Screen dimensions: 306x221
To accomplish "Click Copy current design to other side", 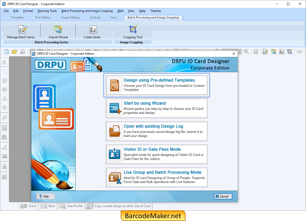I will coord(118,206).
